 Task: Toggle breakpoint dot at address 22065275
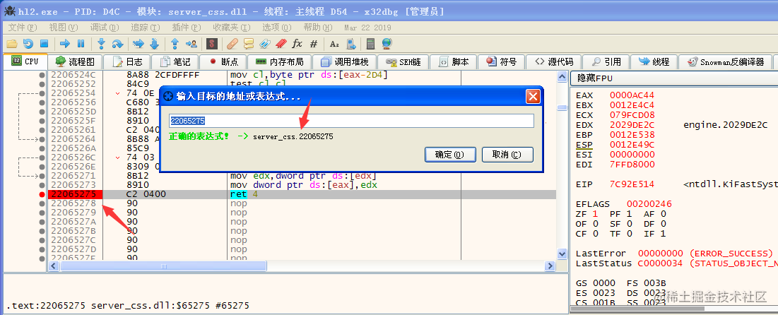[x=42, y=194]
